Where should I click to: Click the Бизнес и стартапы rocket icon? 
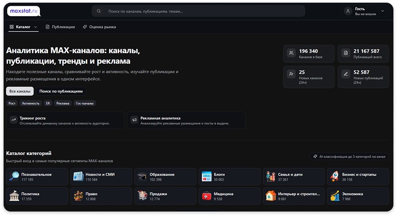point(335,177)
